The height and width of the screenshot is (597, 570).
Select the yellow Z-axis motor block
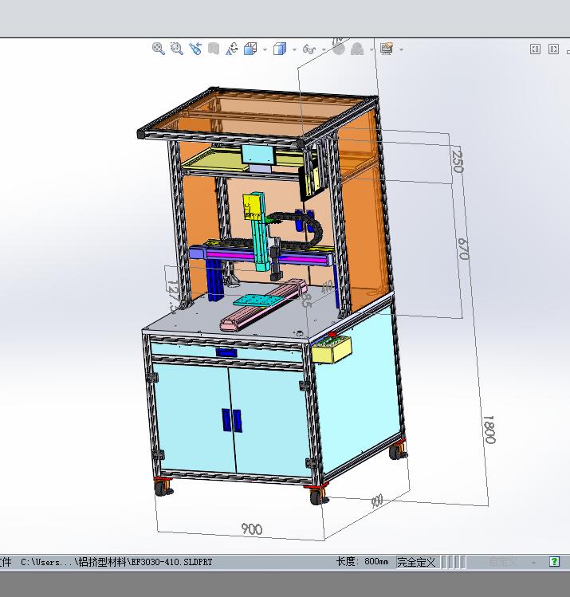253,206
